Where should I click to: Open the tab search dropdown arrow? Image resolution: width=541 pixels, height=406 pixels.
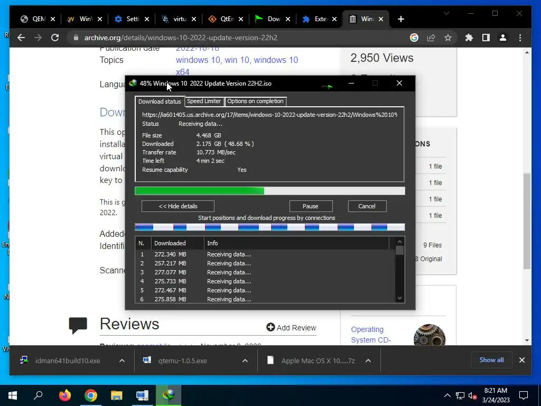[446, 13]
